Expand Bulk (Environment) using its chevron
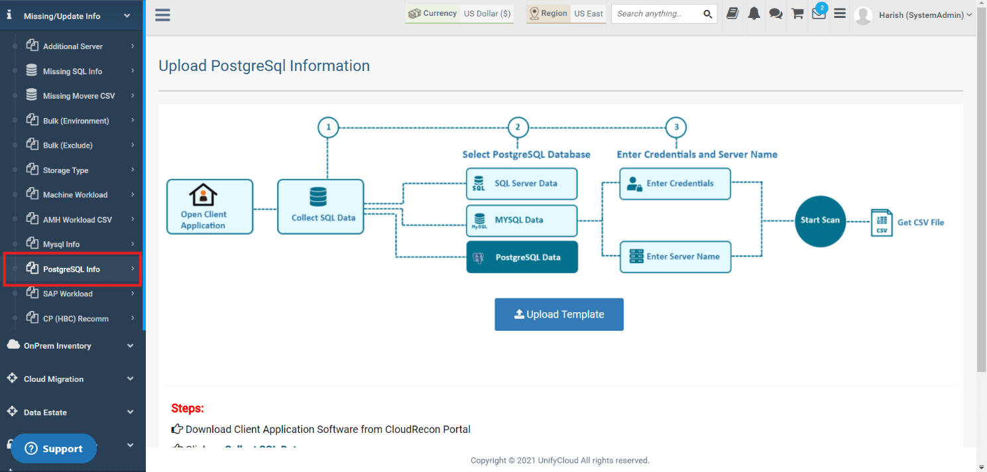This screenshot has height=472, width=987. [x=133, y=121]
